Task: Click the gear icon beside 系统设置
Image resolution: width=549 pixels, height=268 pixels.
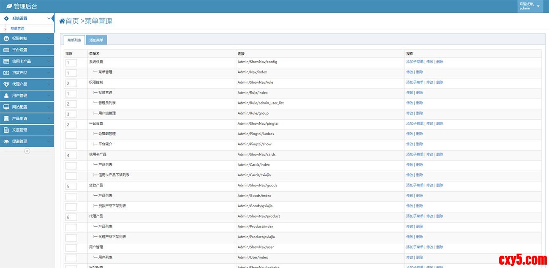Action: pyautogui.click(x=6, y=19)
